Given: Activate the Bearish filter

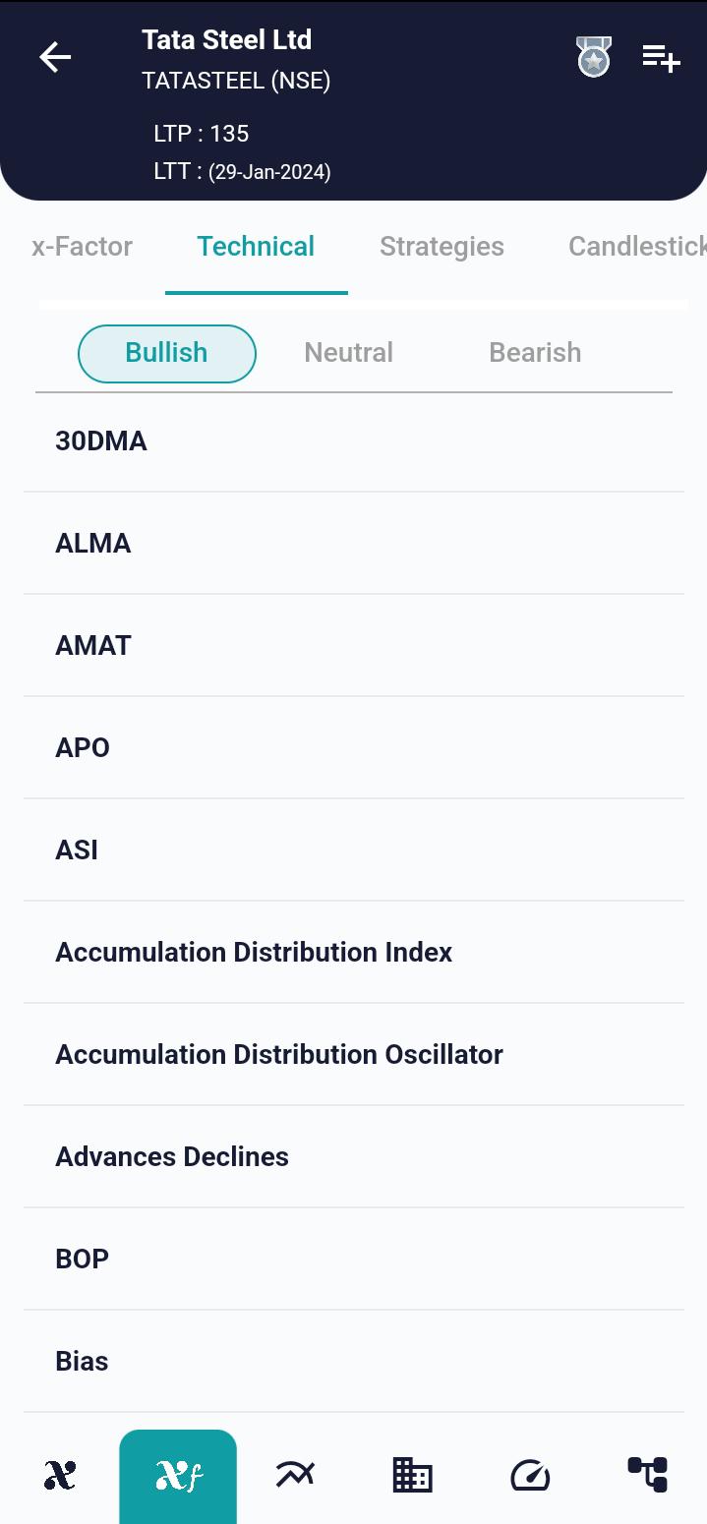Looking at the screenshot, I should (x=535, y=352).
